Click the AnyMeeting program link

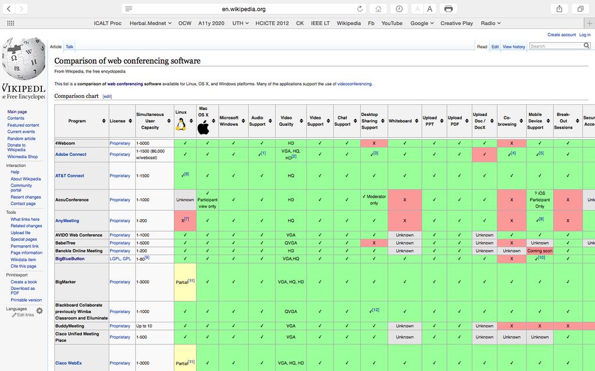coord(67,221)
